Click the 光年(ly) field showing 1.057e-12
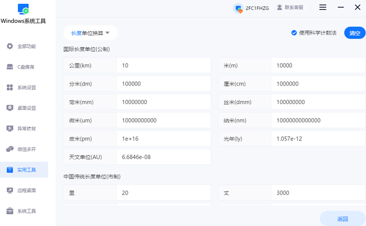The width and height of the screenshot is (366, 226). [318, 139]
